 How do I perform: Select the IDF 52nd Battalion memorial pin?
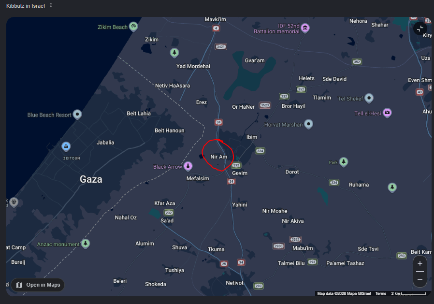pyautogui.click(x=305, y=28)
